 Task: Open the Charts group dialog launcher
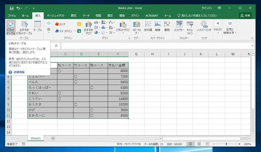[x=129, y=38]
